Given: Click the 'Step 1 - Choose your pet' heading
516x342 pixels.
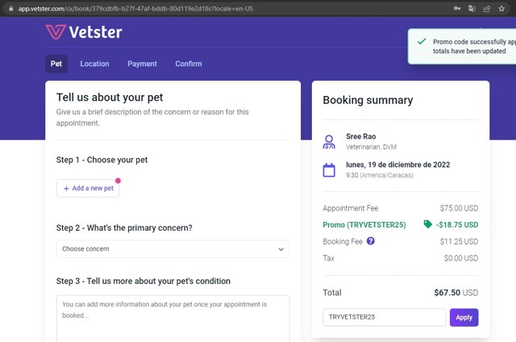Looking at the screenshot, I should coord(102,160).
